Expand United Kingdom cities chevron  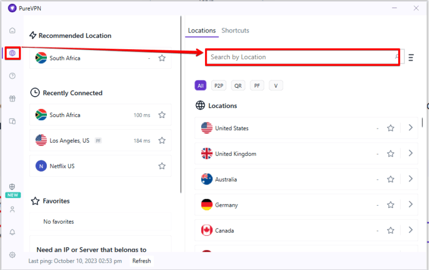point(411,153)
